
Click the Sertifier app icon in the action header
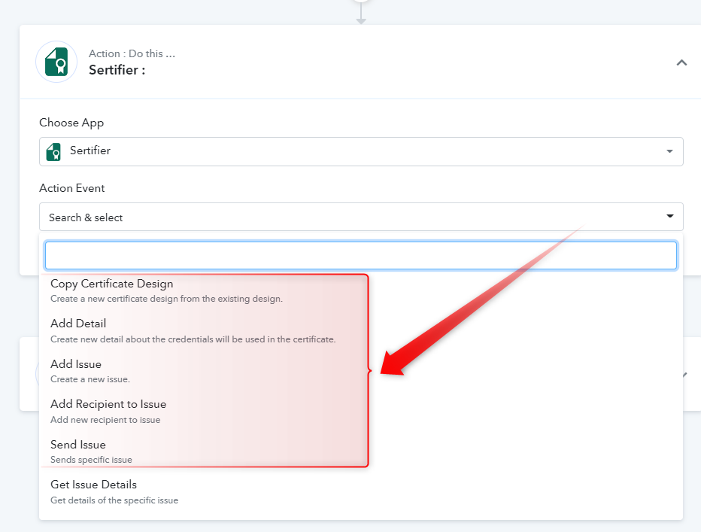[x=56, y=62]
